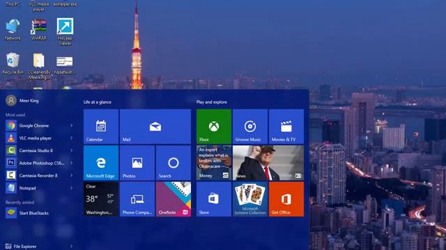Open the Search tile
Image resolution: width=446 pixels, height=250 pixels.
[x=174, y=162]
